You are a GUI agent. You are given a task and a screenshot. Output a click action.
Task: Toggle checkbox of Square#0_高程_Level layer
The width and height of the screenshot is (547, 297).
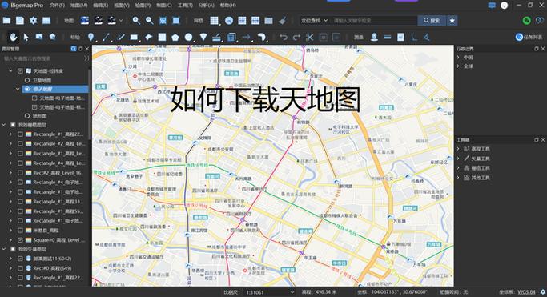(x=20, y=240)
